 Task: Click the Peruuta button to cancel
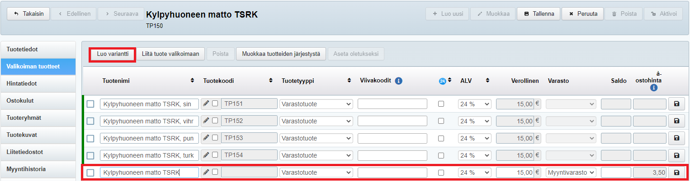[583, 14]
